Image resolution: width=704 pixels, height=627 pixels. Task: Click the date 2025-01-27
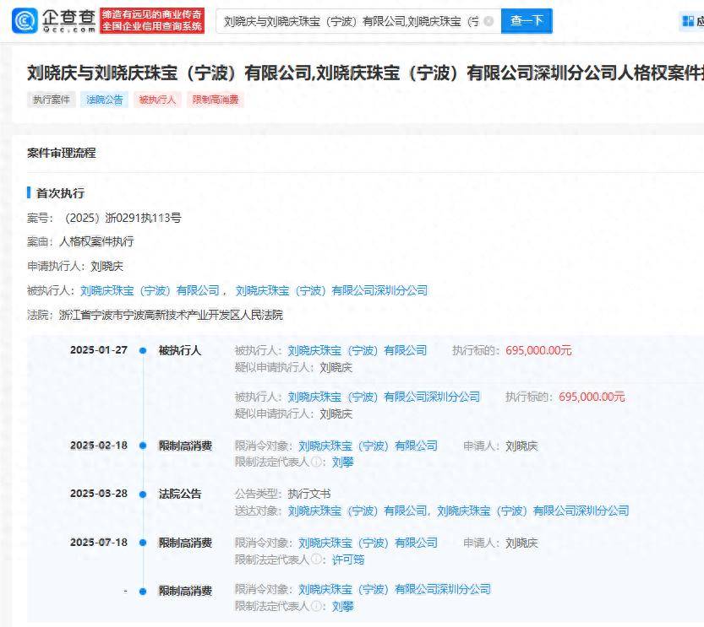[99, 350]
